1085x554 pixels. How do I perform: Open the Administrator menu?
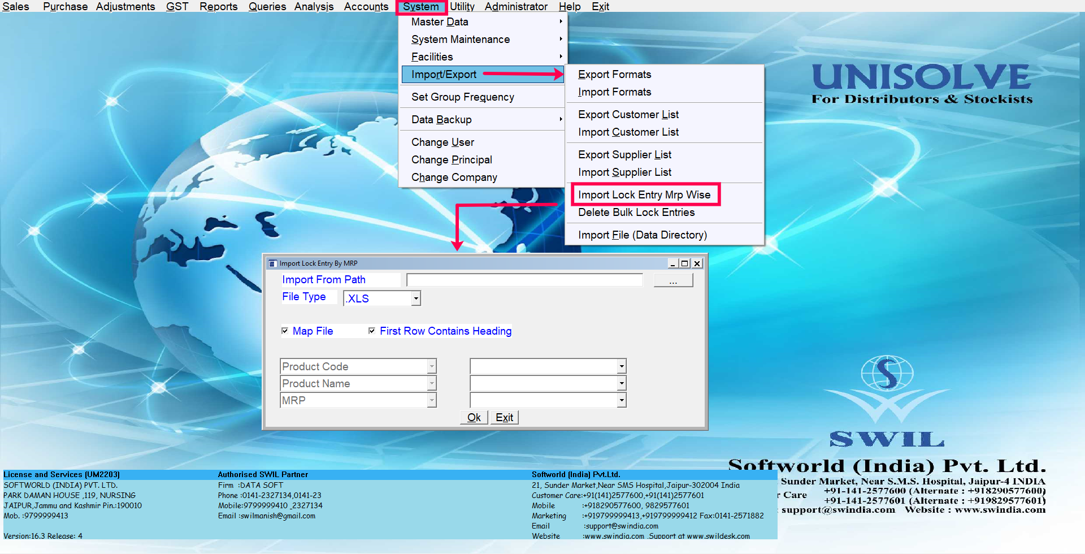516,6
